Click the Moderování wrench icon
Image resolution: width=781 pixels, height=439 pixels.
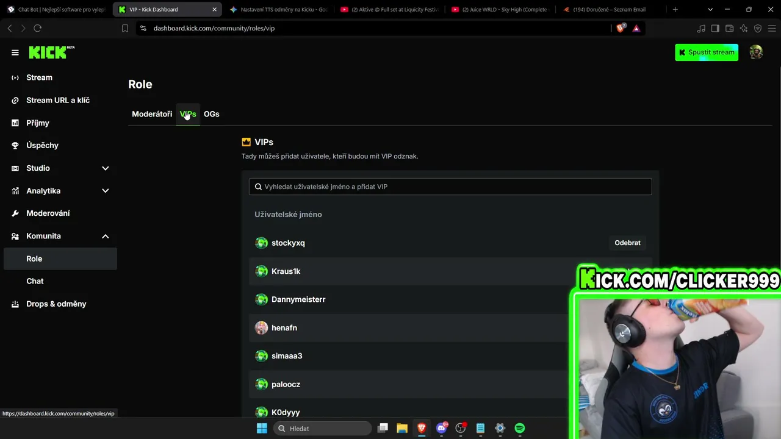[x=15, y=213]
